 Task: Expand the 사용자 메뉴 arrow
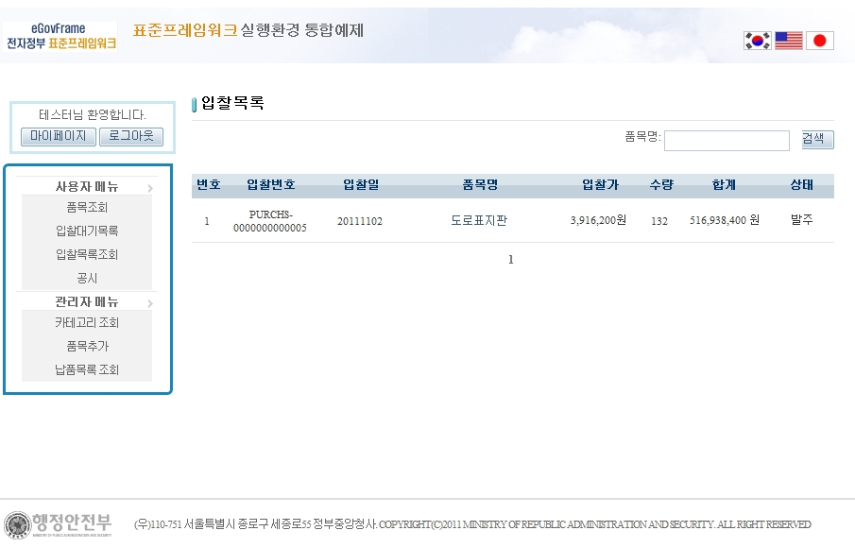click(150, 188)
